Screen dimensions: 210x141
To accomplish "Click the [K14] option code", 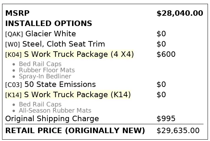I will (x=14, y=95).
